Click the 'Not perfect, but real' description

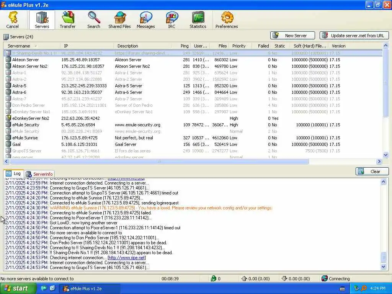[x=134, y=138]
